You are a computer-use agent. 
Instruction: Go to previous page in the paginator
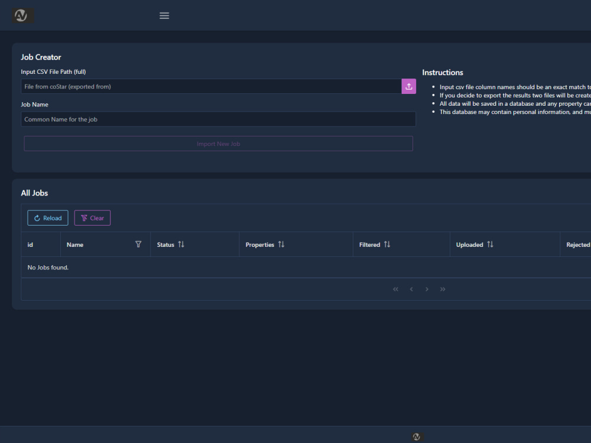coord(411,289)
